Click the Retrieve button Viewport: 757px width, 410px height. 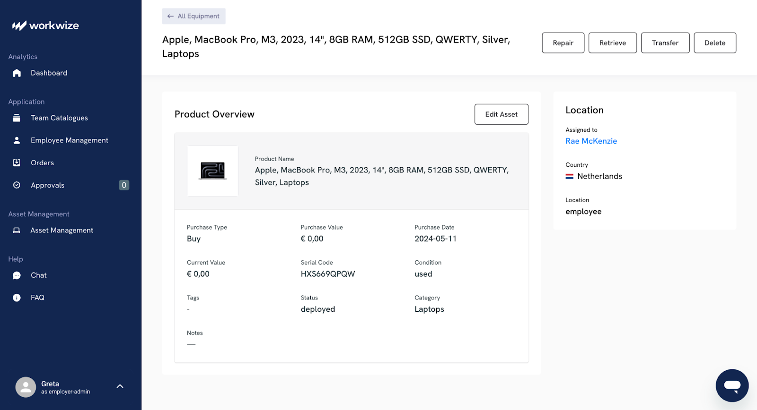point(612,43)
